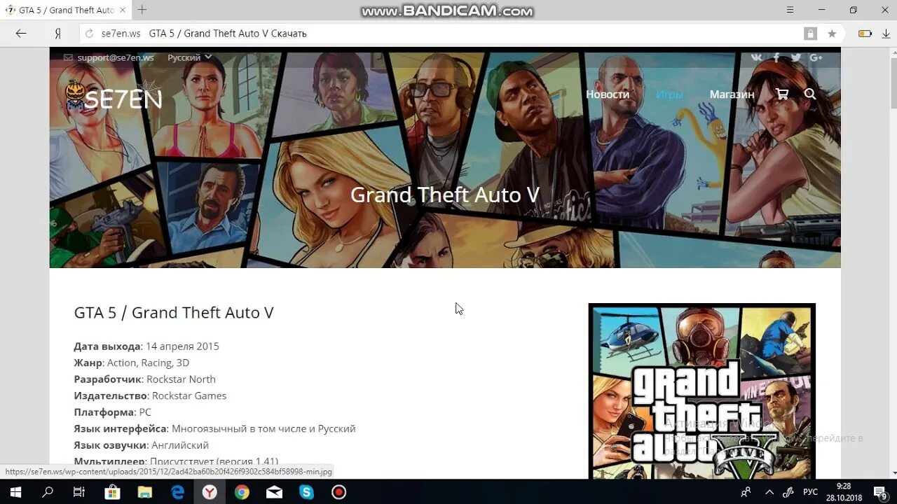Open the Twitter icon top right

pos(795,57)
